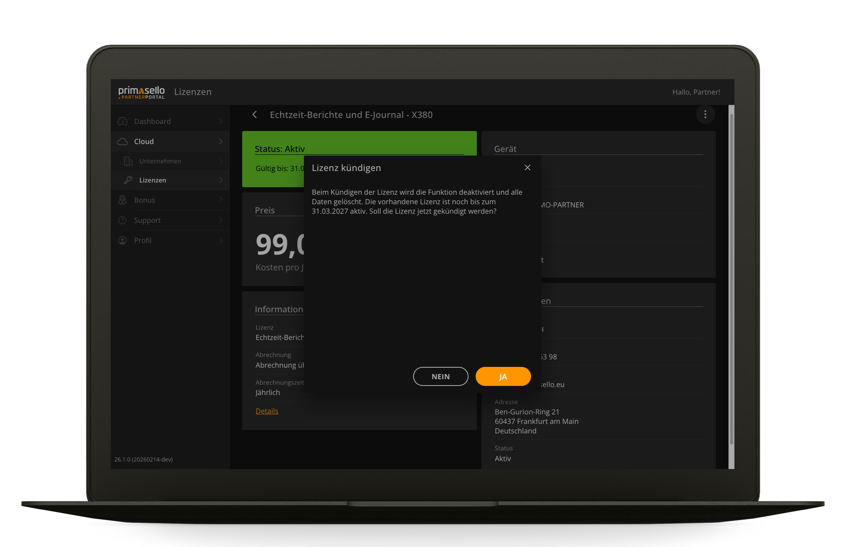This screenshot has height=547, width=848.
Task: Select the Cloud menu entry
Action: pos(144,142)
